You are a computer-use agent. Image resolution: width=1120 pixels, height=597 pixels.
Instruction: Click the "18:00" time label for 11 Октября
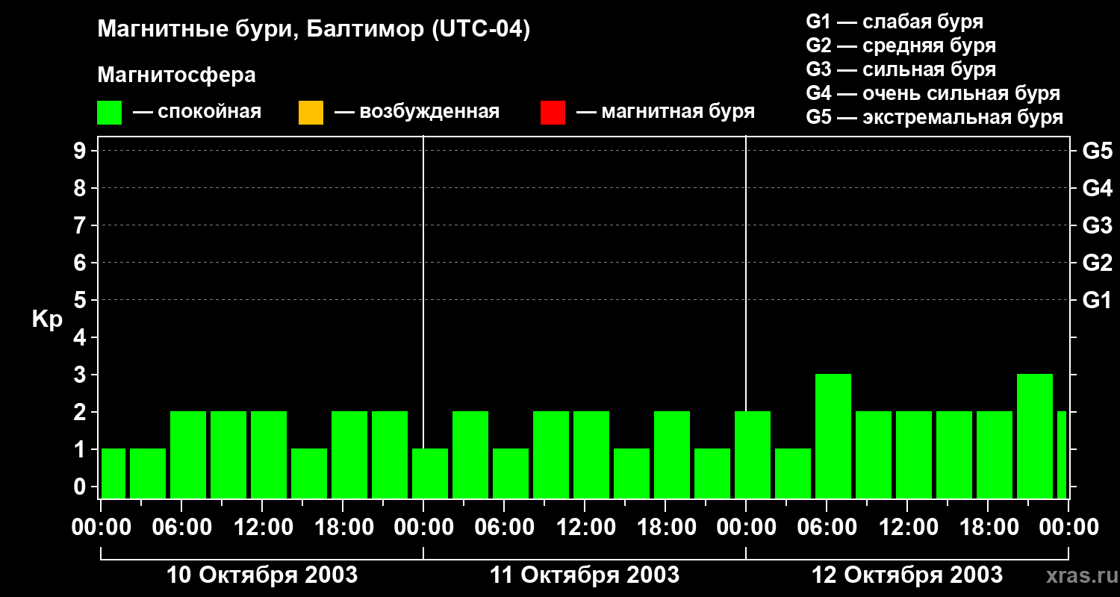tap(665, 528)
